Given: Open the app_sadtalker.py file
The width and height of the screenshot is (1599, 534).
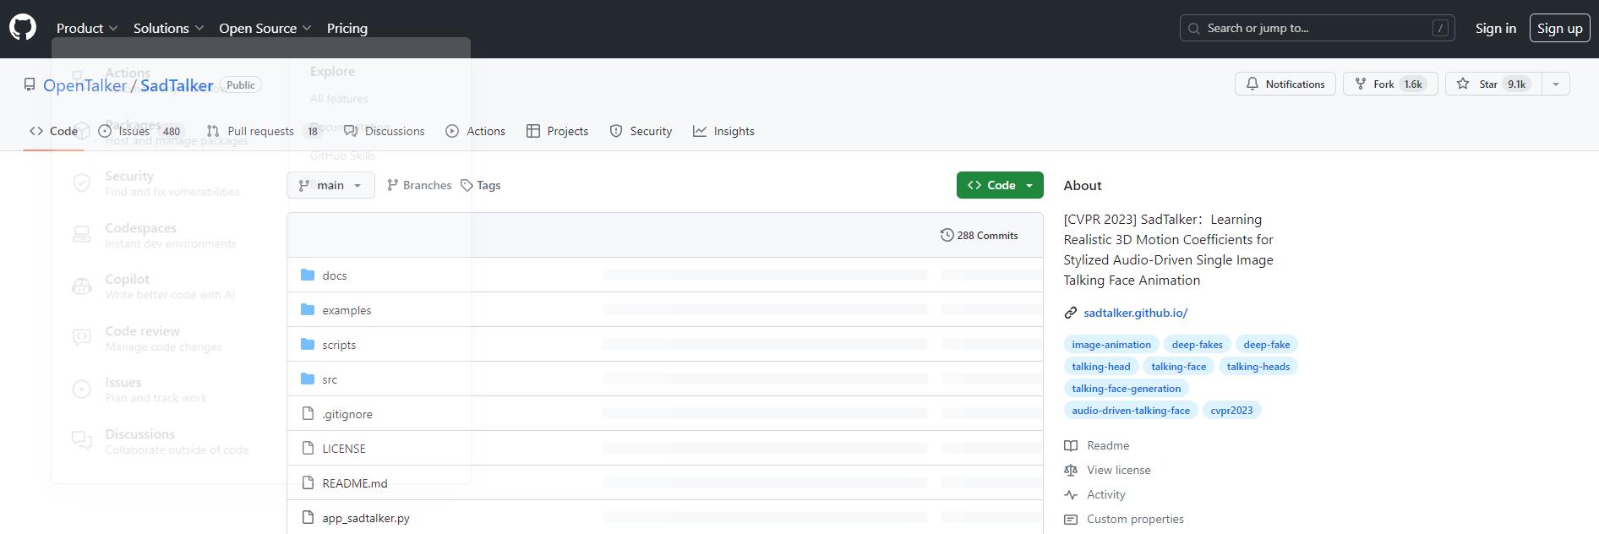Looking at the screenshot, I should [x=366, y=518].
